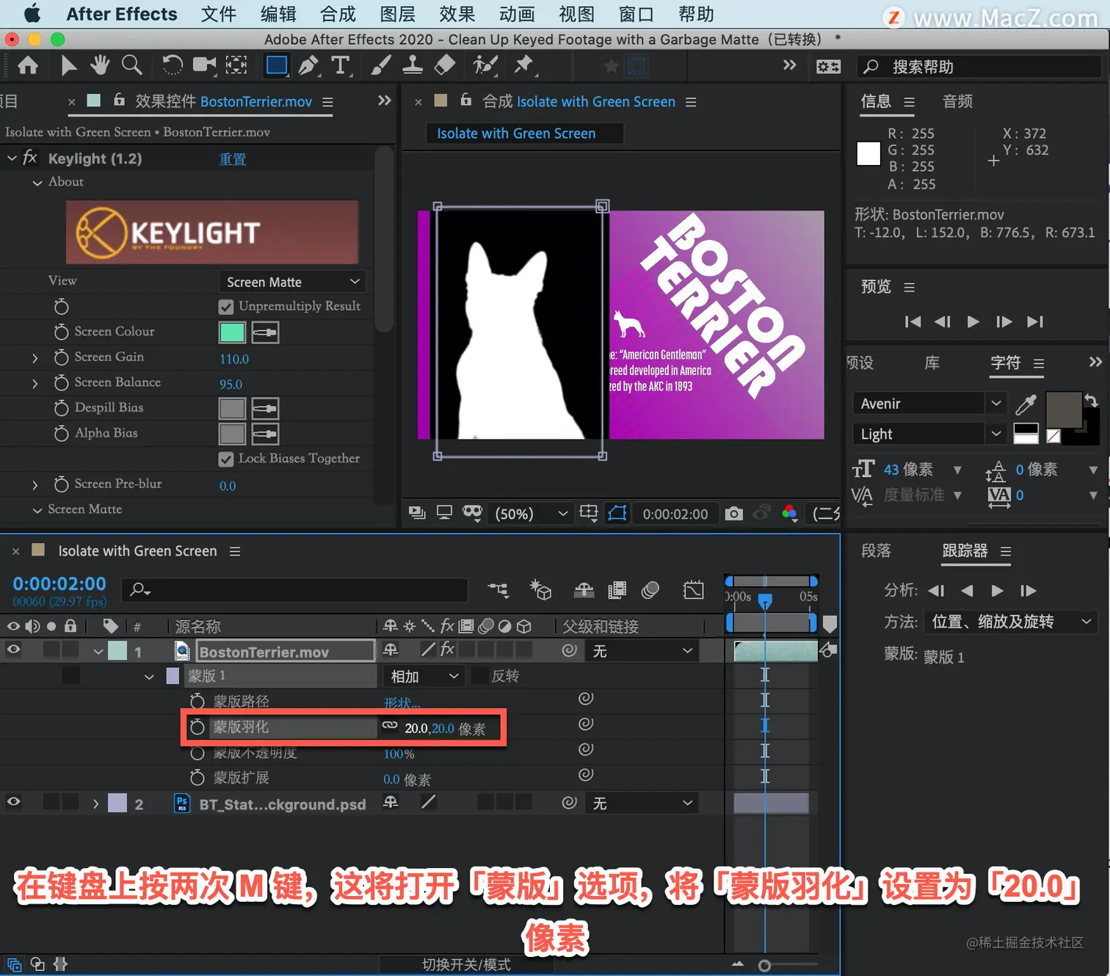This screenshot has width=1110, height=976.
Task: Open graph editor icon in timeline
Action: coord(693,589)
